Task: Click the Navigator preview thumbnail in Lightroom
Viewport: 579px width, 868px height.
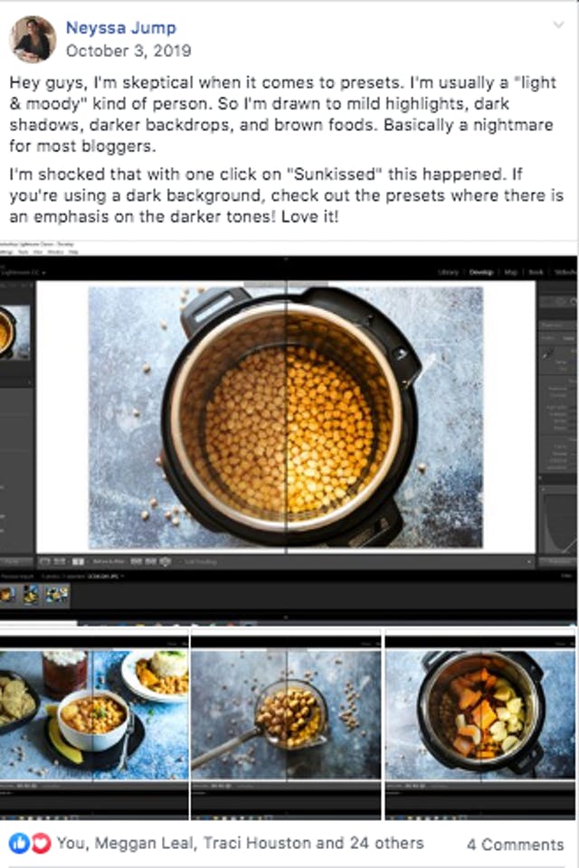Action: coord(14,332)
